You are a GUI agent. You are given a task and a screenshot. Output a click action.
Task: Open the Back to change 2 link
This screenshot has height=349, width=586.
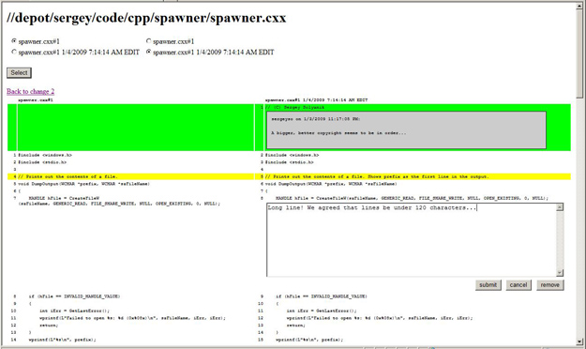pyautogui.click(x=30, y=91)
